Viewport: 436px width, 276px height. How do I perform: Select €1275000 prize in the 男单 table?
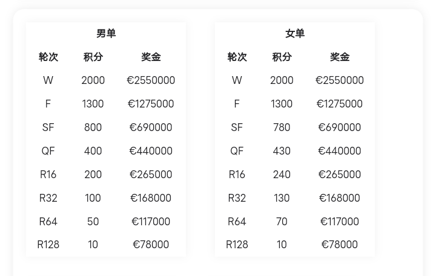click(x=151, y=104)
